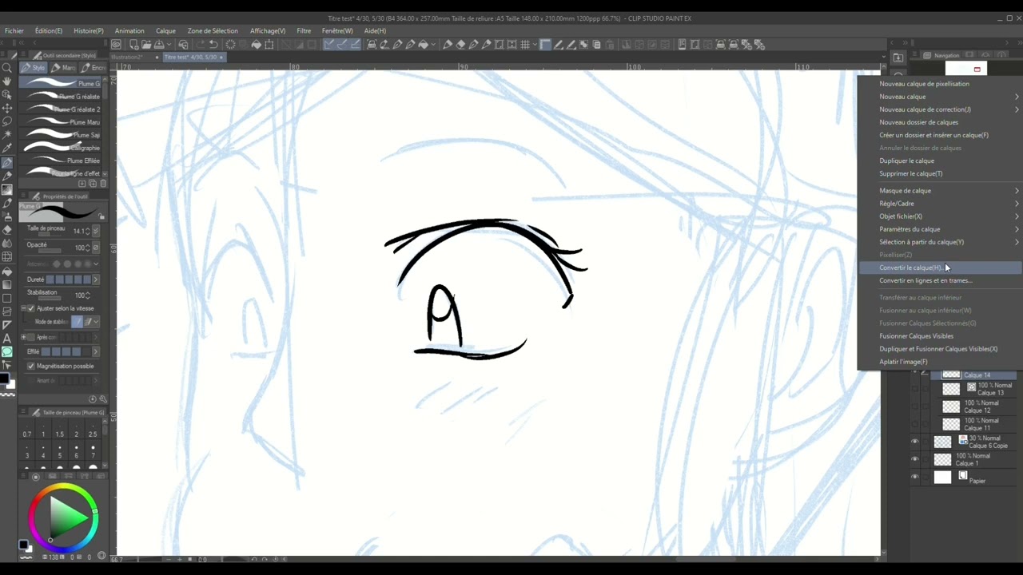Click 'Convertir en lignes et en trames...'

[925, 280]
